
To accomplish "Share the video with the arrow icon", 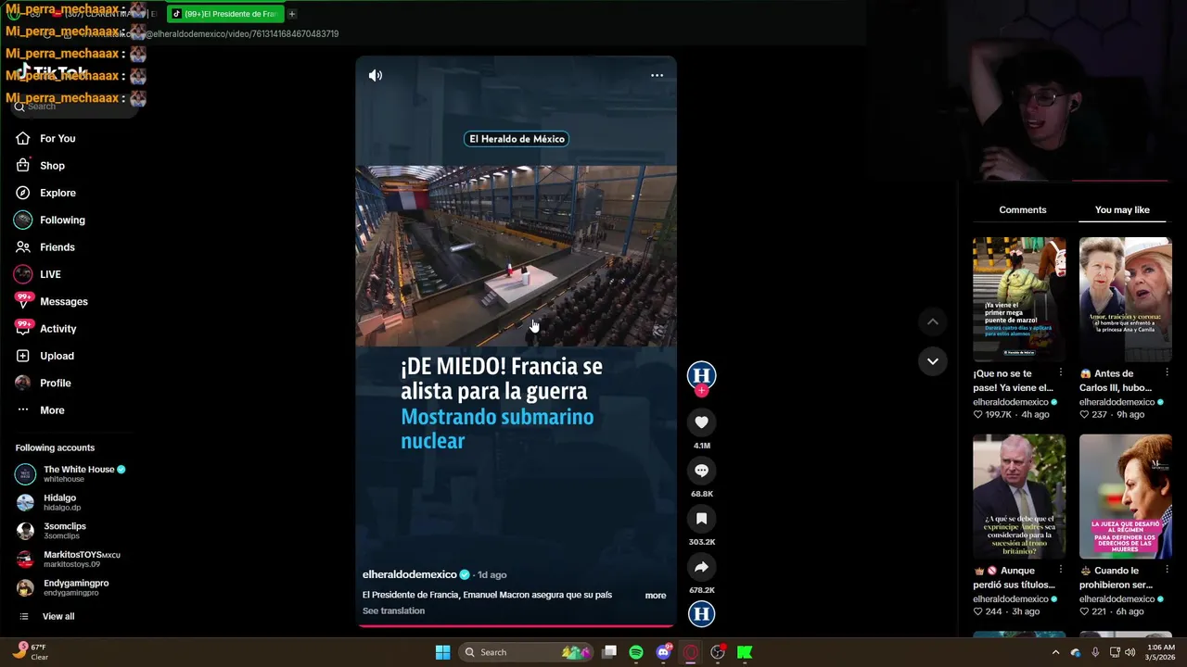I will pos(702,567).
